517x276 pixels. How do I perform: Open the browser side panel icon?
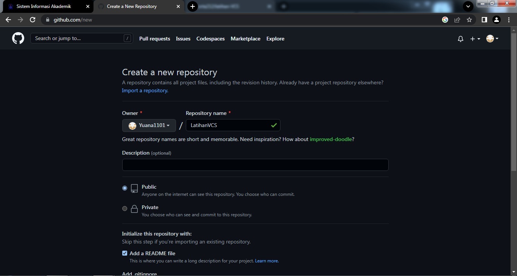pos(484,20)
